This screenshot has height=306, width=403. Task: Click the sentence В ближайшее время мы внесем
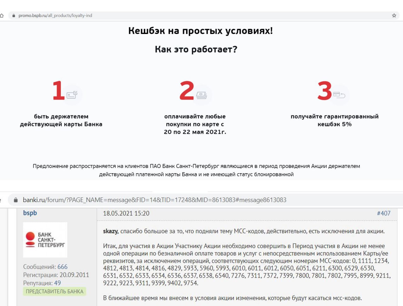[x=232, y=298]
